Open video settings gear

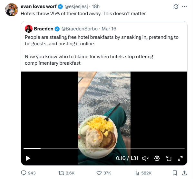point(157,158)
